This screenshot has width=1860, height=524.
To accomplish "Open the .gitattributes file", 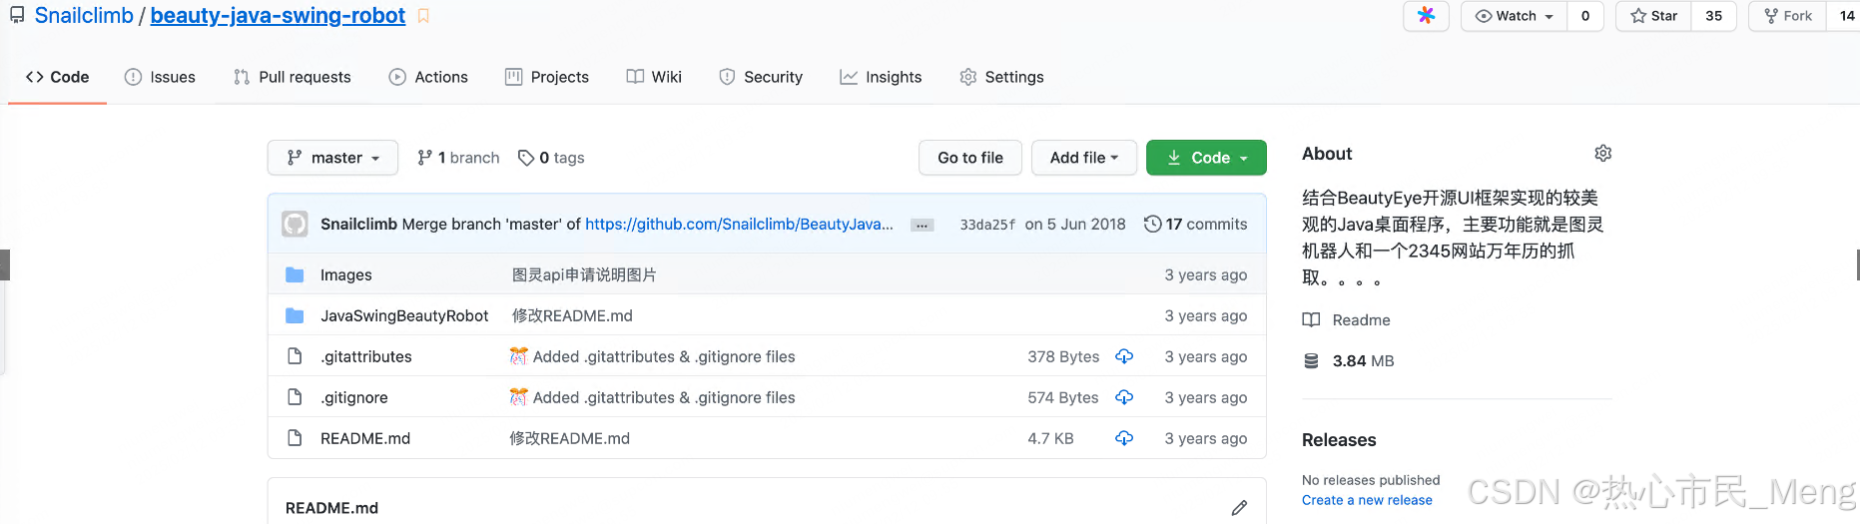I will 365,356.
